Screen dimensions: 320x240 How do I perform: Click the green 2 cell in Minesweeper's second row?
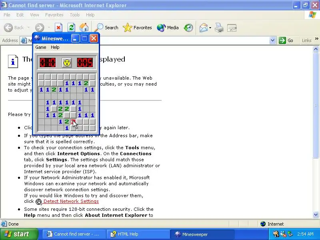click(86, 83)
